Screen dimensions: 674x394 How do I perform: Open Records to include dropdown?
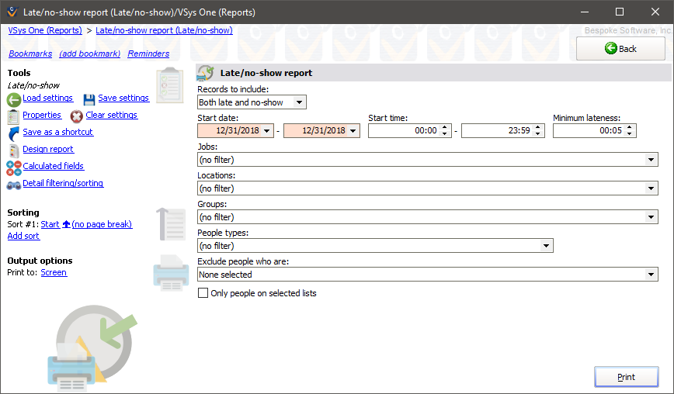tap(299, 102)
